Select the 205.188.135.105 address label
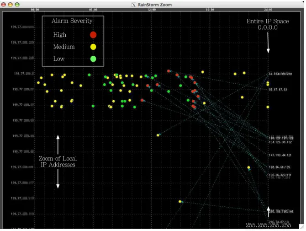306x231 pixels. [x=281, y=212]
